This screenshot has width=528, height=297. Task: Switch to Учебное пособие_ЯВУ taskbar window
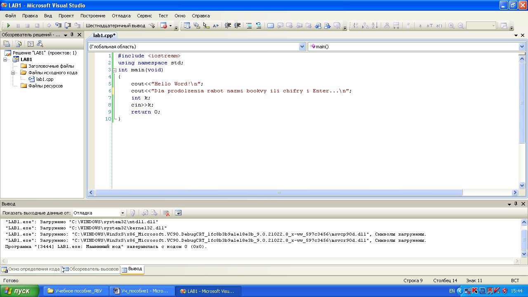point(75,291)
